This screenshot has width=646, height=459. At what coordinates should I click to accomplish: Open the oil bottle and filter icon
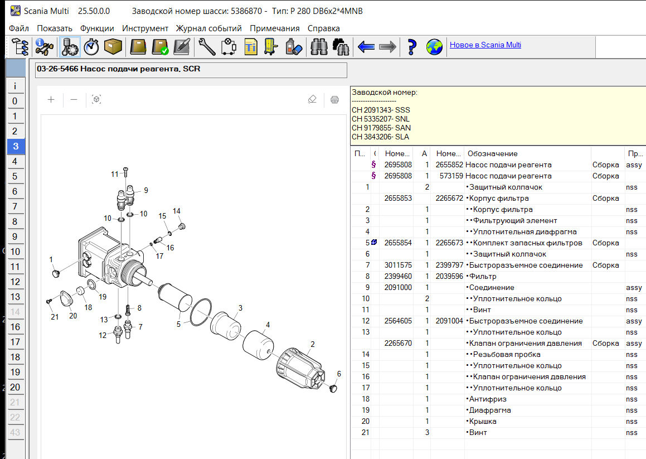(x=293, y=47)
